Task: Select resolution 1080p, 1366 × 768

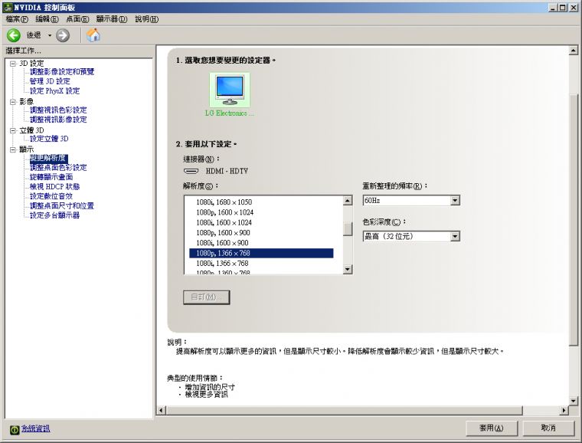Action: [261, 253]
